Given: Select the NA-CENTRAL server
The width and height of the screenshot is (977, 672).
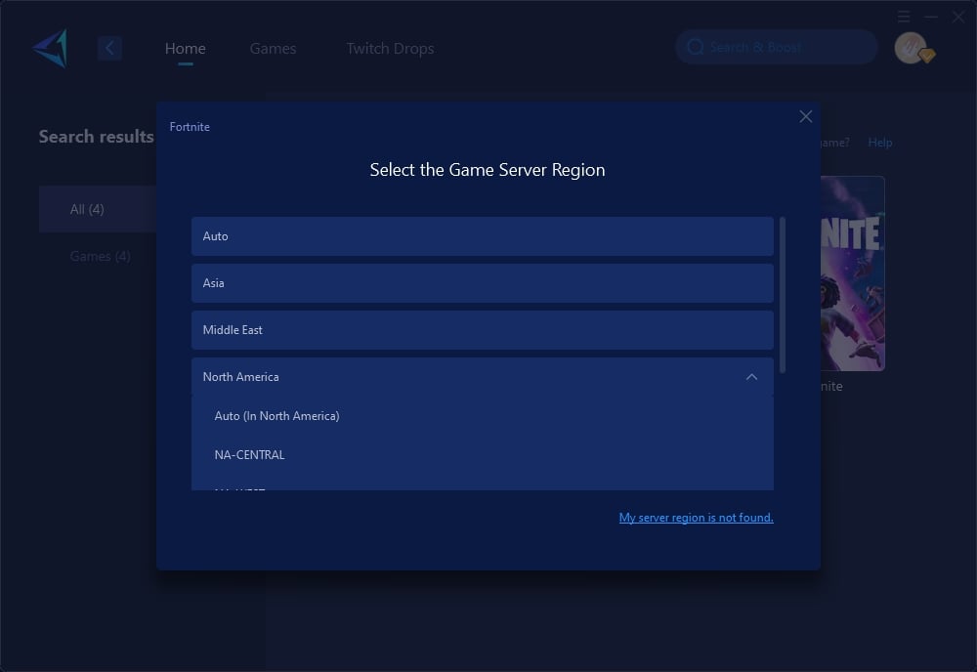Looking at the screenshot, I should (483, 454).
